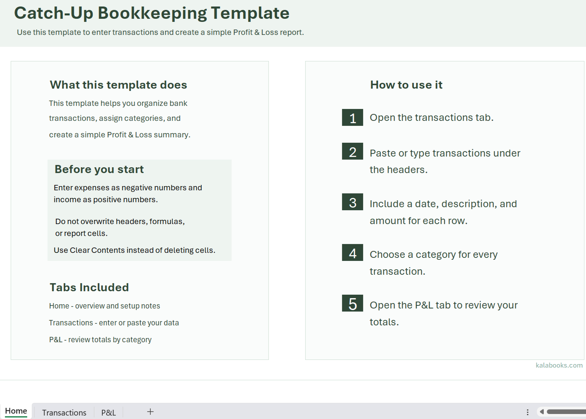Switch to the Home sheet tab

(x=16, y=411)
